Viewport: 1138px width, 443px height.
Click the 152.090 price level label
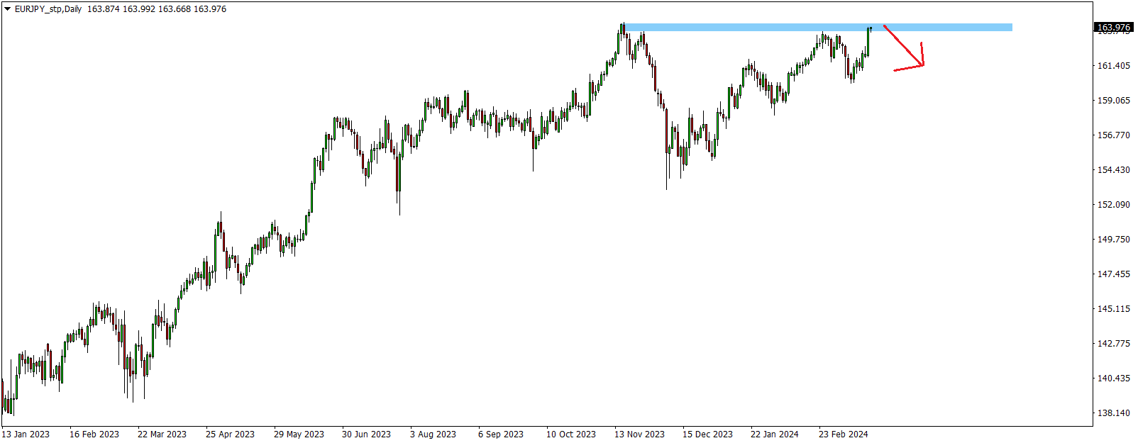click(x=1114, y=205)
